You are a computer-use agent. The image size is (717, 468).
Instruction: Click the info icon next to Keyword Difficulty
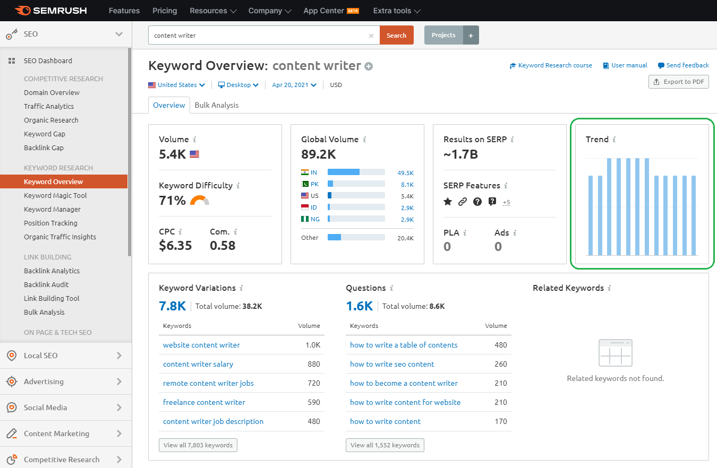tap(238, 186)
